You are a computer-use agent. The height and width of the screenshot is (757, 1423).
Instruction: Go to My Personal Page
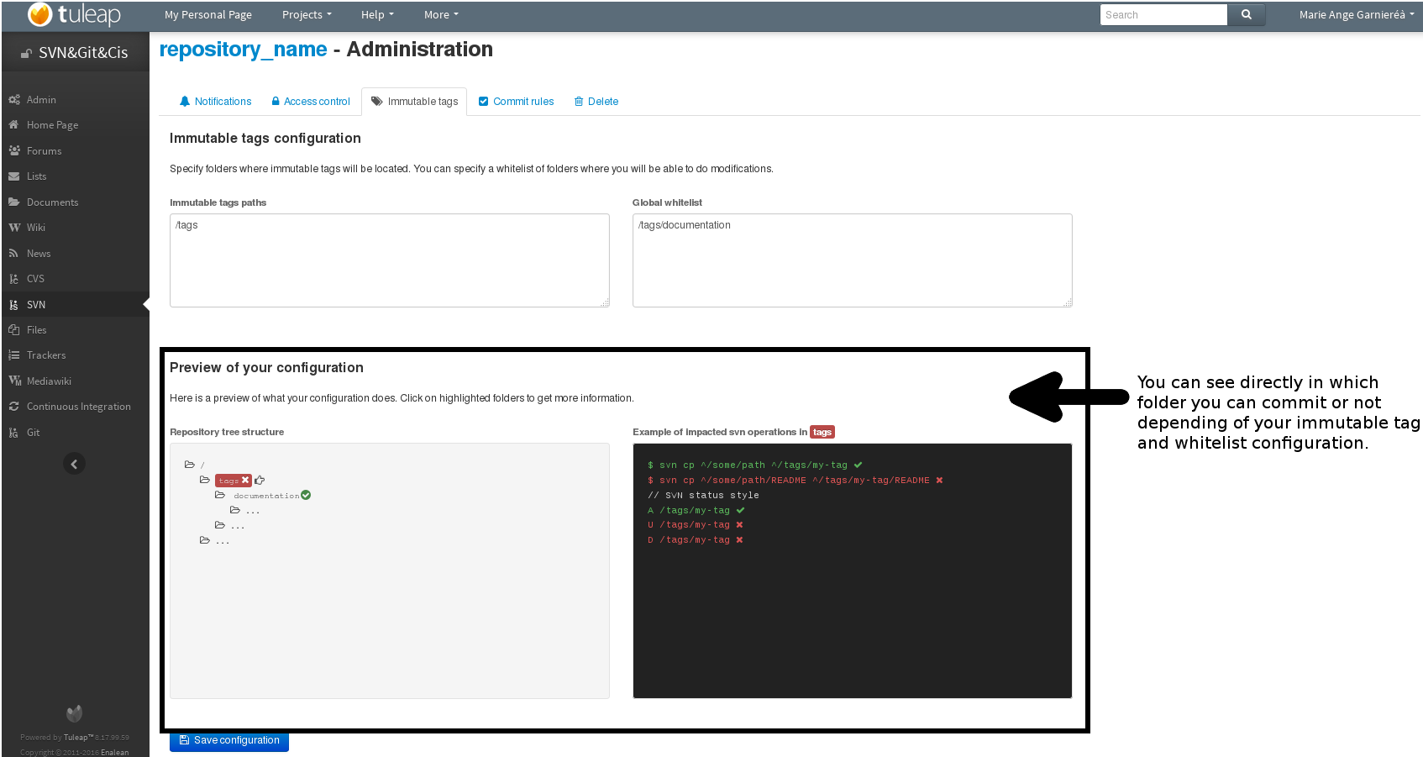click(x=208, y=14)
